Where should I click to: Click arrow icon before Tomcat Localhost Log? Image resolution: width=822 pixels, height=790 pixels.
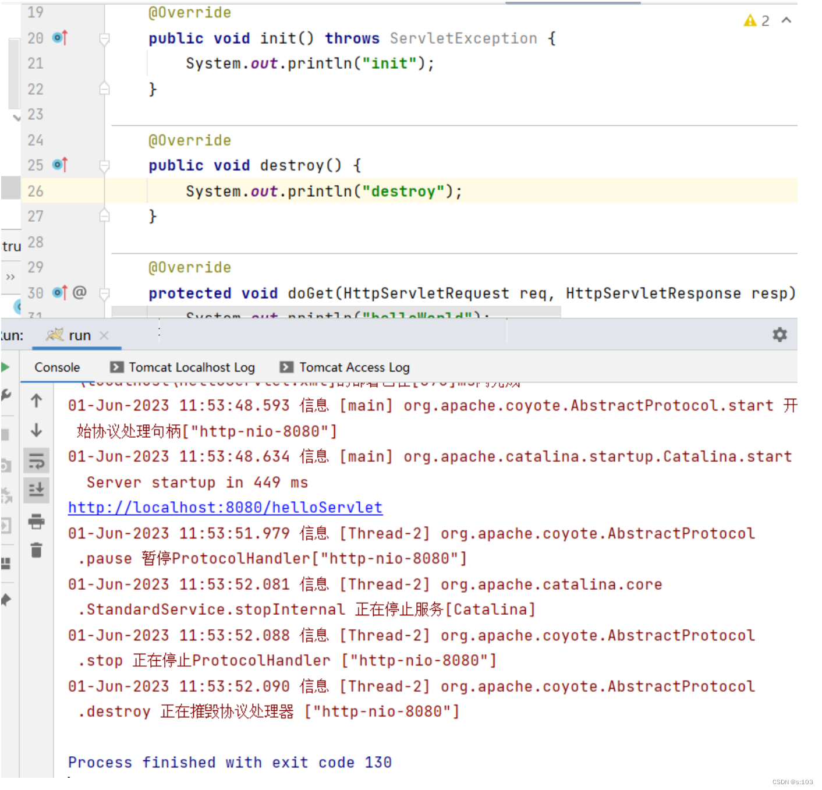[x=116, y=367]
